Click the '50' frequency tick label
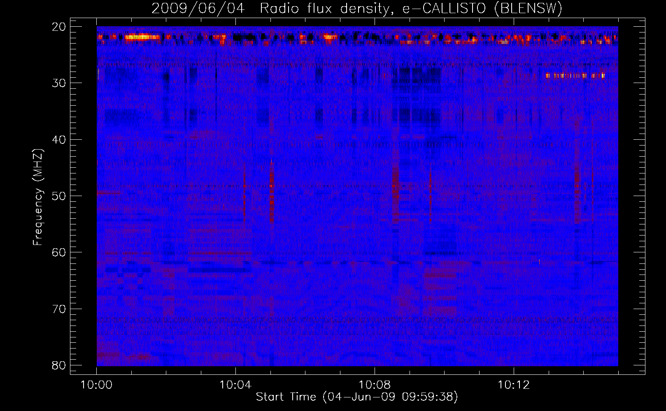Image resolution: width=666 pixels, height=411 pixels. coord(59,196)
